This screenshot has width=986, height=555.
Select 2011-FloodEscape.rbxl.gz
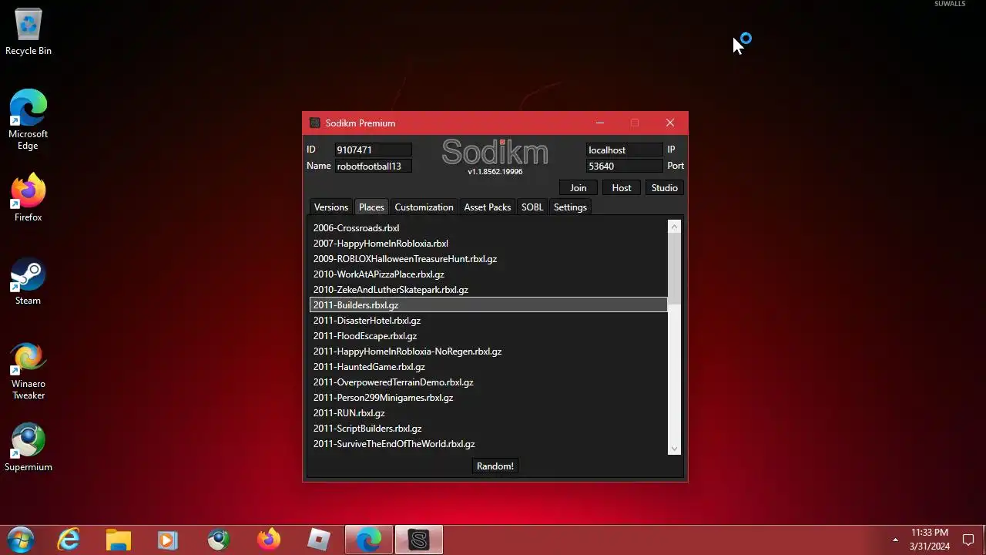[x=488, y=336]
